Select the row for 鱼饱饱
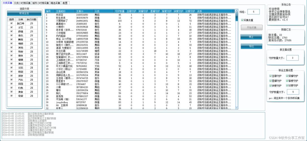Screen dimensions: 307x141 coord(140,96)
